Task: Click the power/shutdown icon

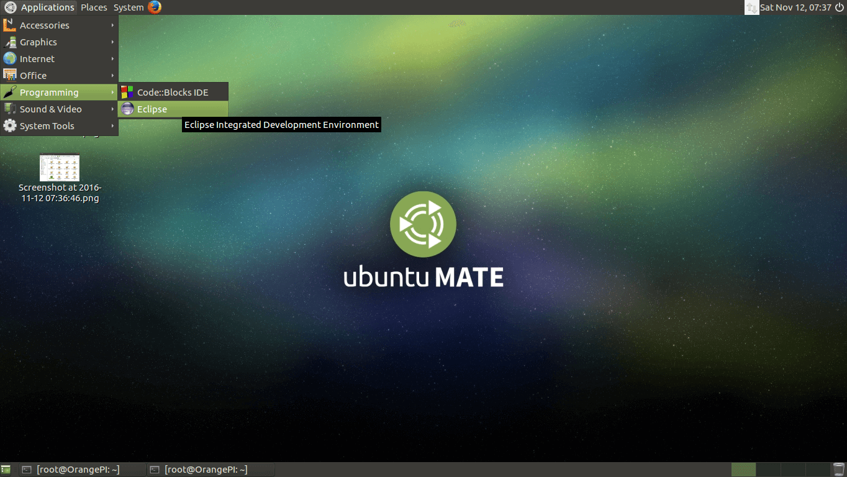Action: pos(840,7)
